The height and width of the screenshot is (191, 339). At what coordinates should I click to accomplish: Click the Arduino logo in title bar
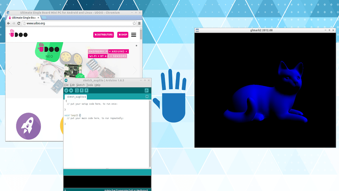coord(66,80)
